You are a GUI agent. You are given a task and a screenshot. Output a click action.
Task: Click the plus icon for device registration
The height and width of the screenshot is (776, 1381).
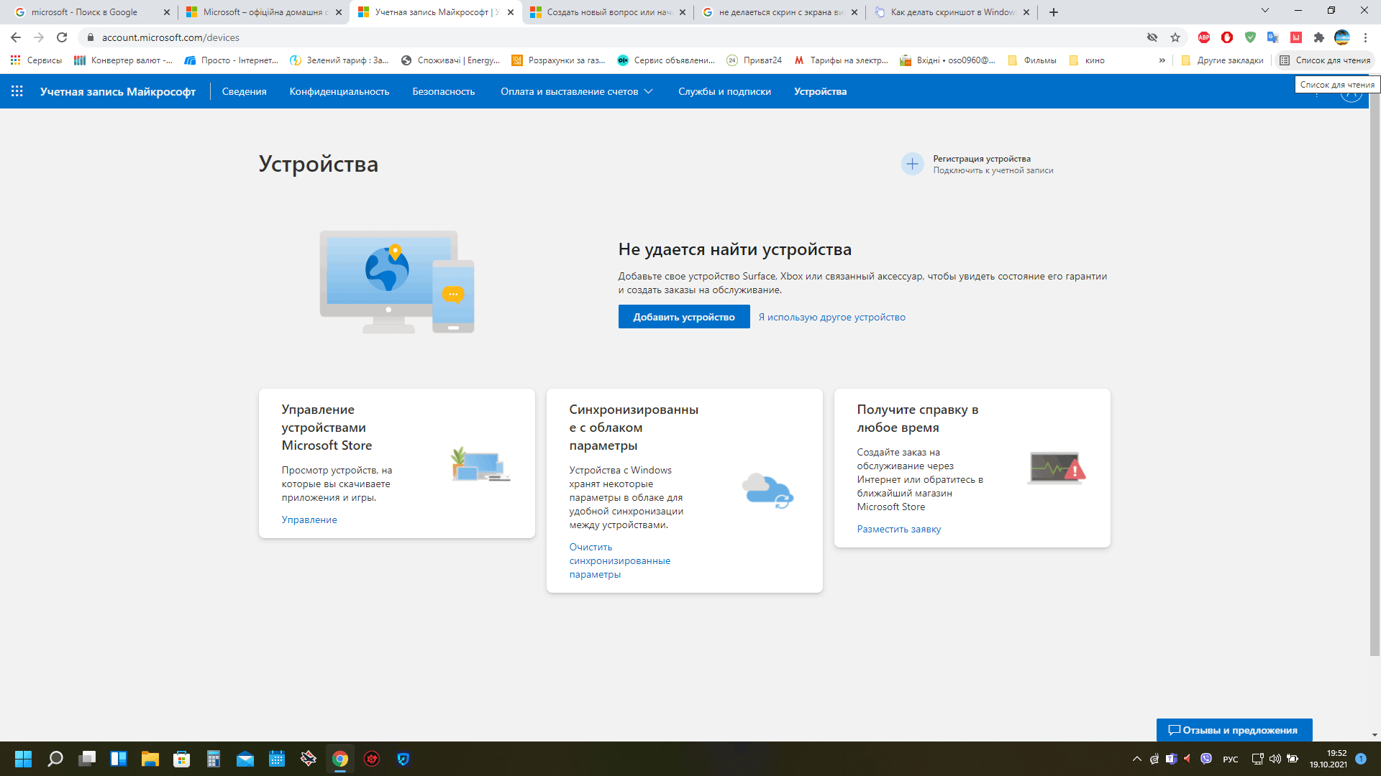coord(912,164)
